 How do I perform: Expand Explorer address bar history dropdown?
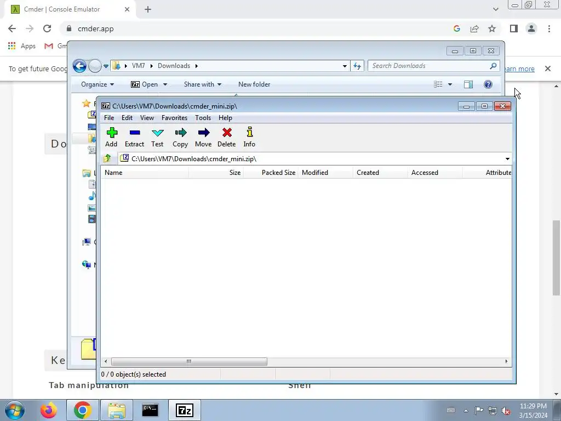pyautogui.click(x=345, y=66)
